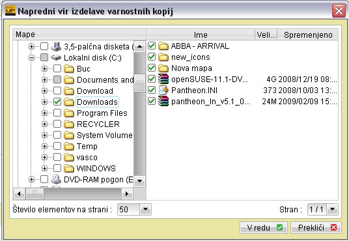Click the DVD-RAM pogon drive icon

56,179
